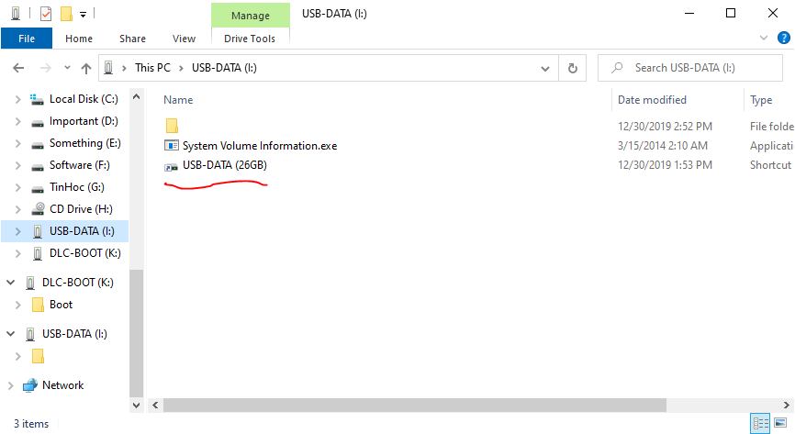The width and height of the screenshot is (795, 434).
Task: Expand Local Disk (C:) in the tree
Action: (x=17, y=99)
